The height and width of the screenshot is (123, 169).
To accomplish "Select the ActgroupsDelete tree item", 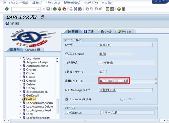I will point(37,66).
